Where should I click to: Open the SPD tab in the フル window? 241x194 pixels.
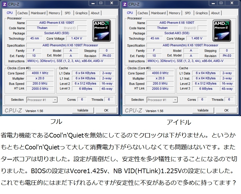tap(67, 13)
